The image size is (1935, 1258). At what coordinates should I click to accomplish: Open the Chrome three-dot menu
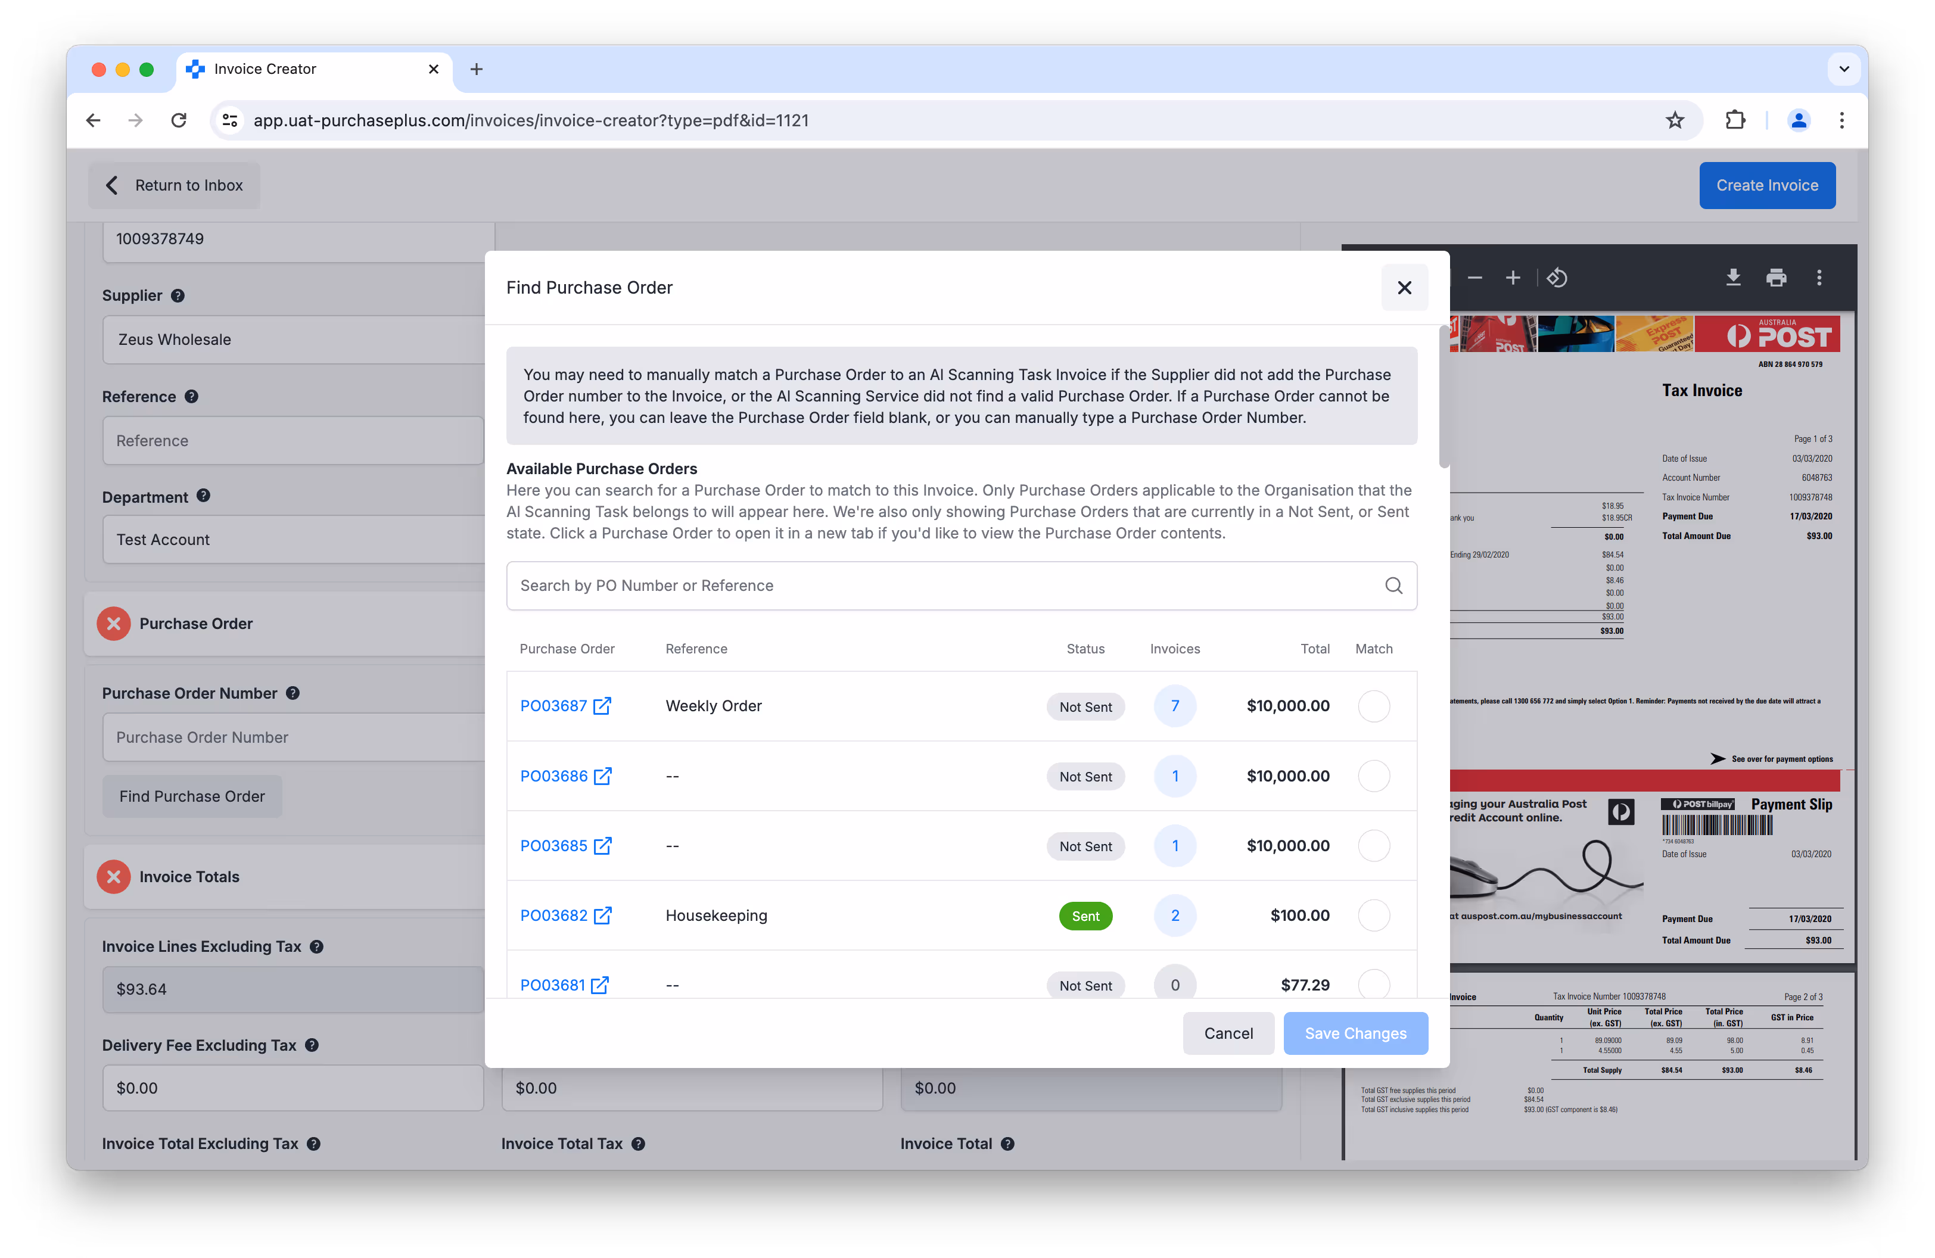click(x=1841, y=120)
